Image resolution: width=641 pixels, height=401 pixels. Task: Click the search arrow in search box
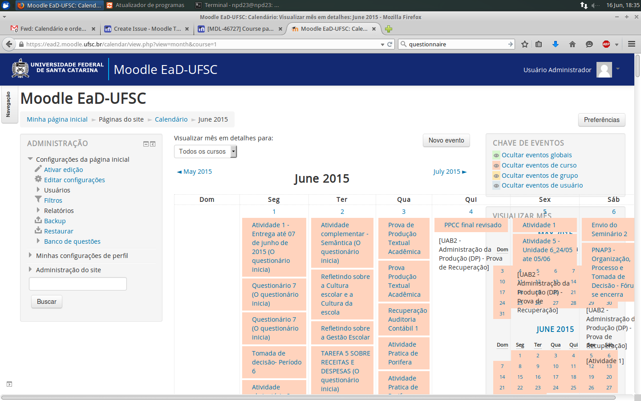point(510,44)
